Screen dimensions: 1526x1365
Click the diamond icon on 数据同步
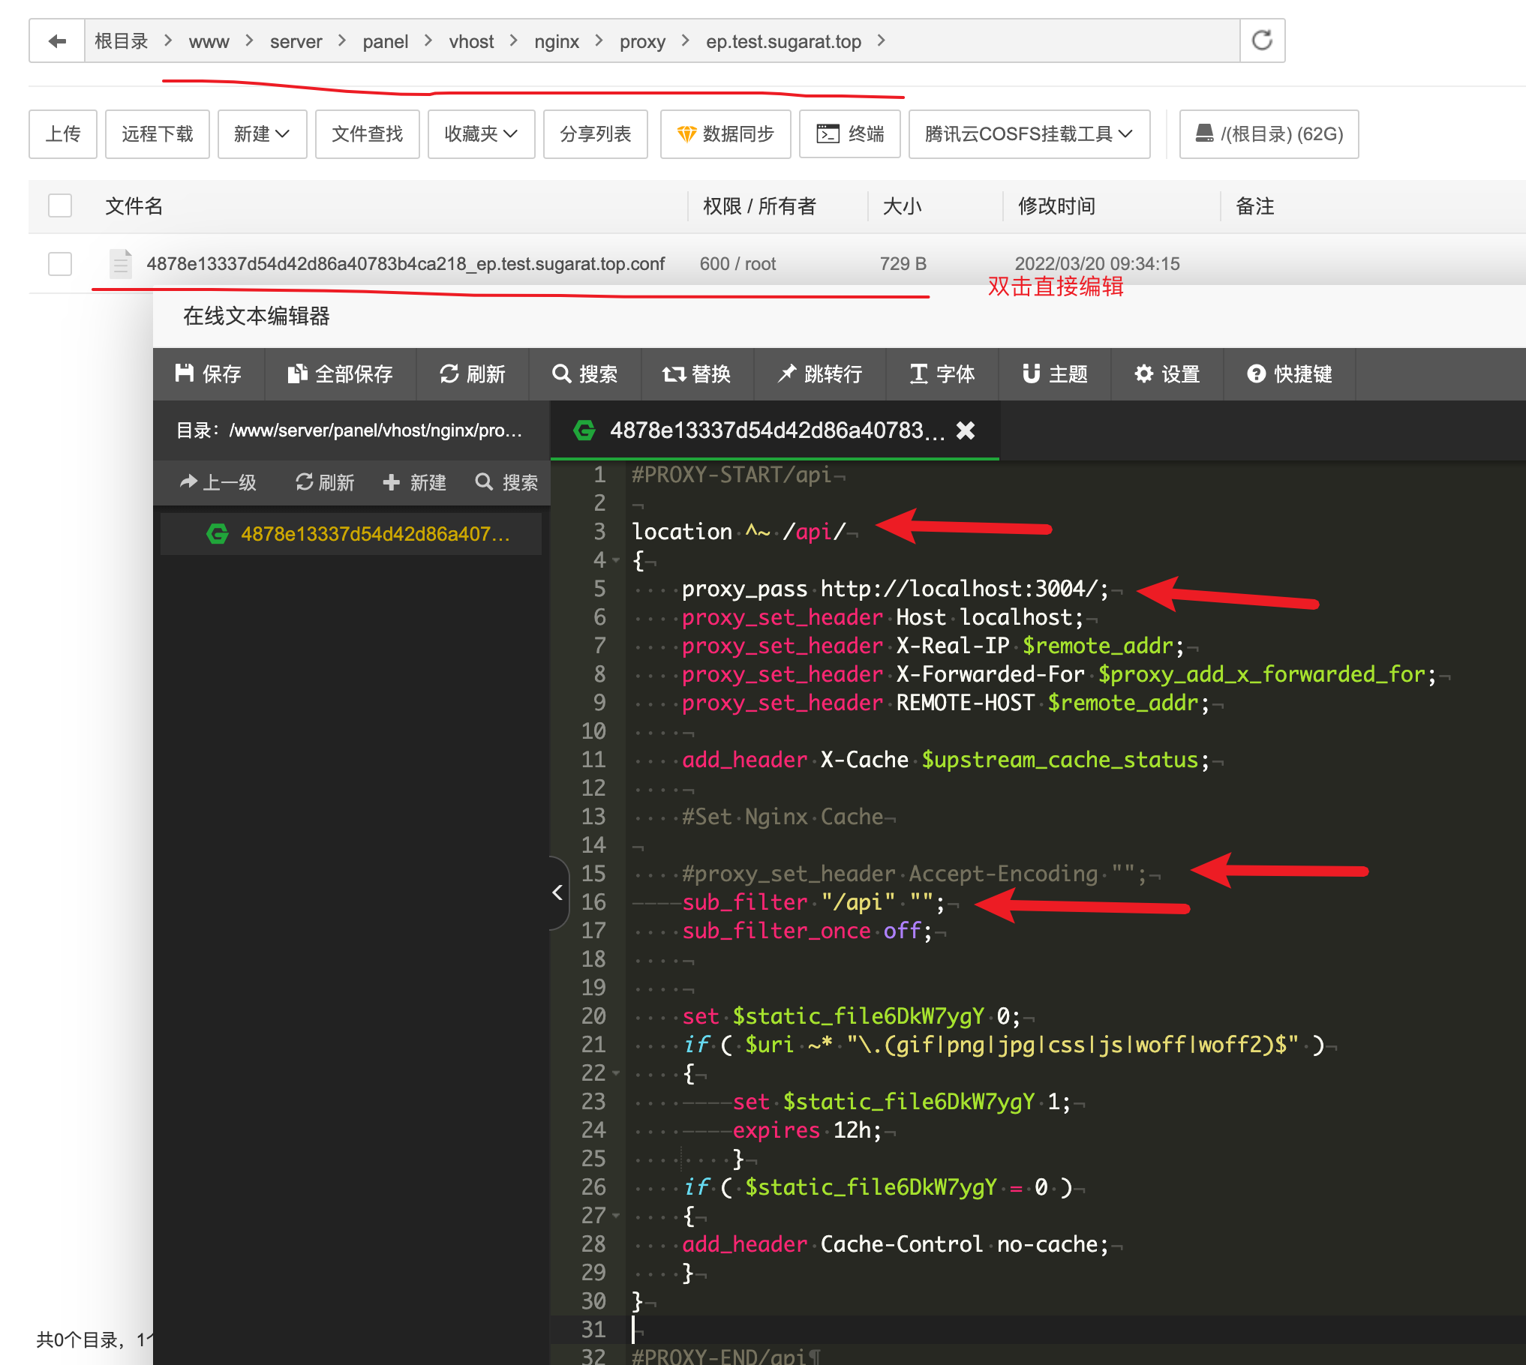tap(686, 134)
